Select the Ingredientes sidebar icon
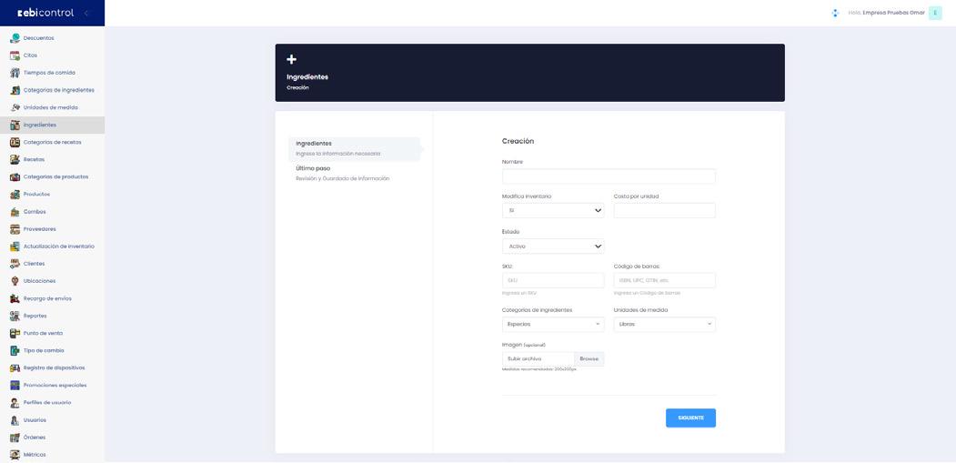This screenshot has height=463, width=956. point(15,125)
